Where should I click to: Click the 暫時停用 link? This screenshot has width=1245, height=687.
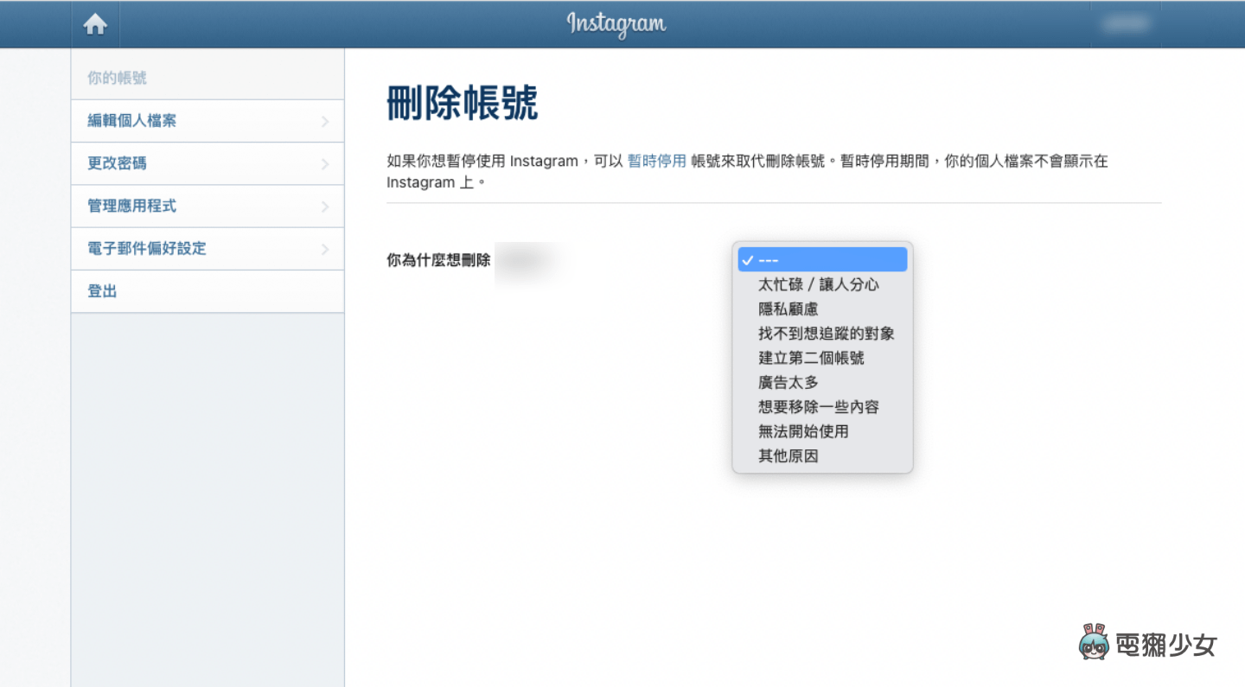[656, 161]
